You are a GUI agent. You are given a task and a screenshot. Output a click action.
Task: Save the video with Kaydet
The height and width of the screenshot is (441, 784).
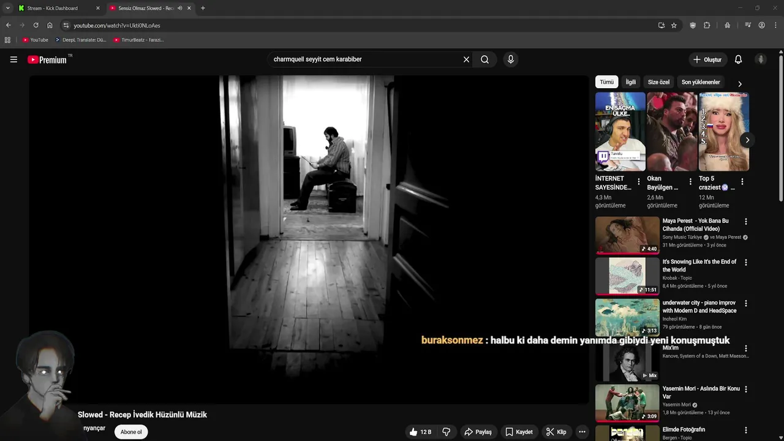coord(519,432)
